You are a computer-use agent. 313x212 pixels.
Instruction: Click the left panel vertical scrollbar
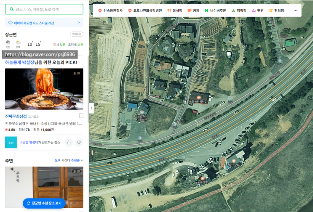coord(88,89)
